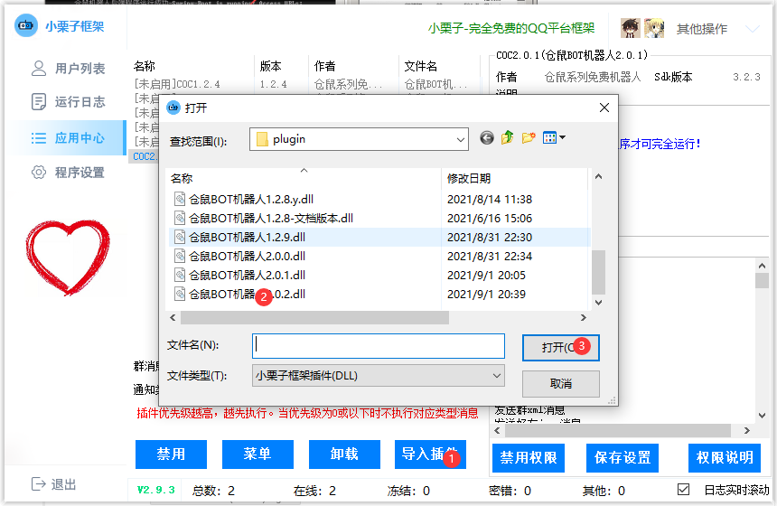Click the 卸载 button
This screenshot has width=777, height=506.
344,454
